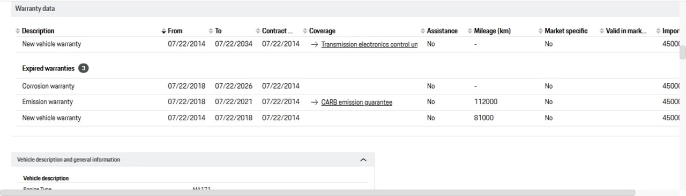The height and width of the screenshot is (196, 686).
Task: Select the 07/22/2026 corrosion end date
Action: tap(234, 86)
